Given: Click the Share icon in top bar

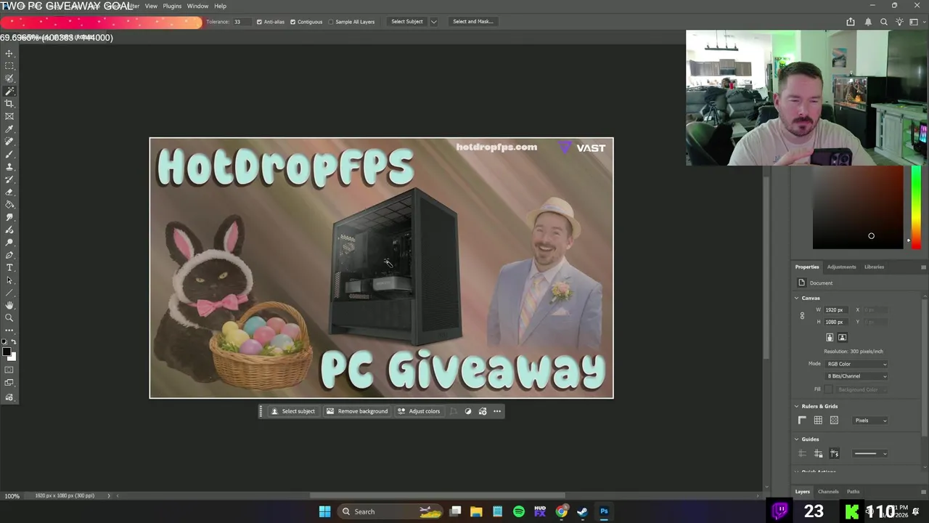Looking at the screenshot, I should click(851, 22).
